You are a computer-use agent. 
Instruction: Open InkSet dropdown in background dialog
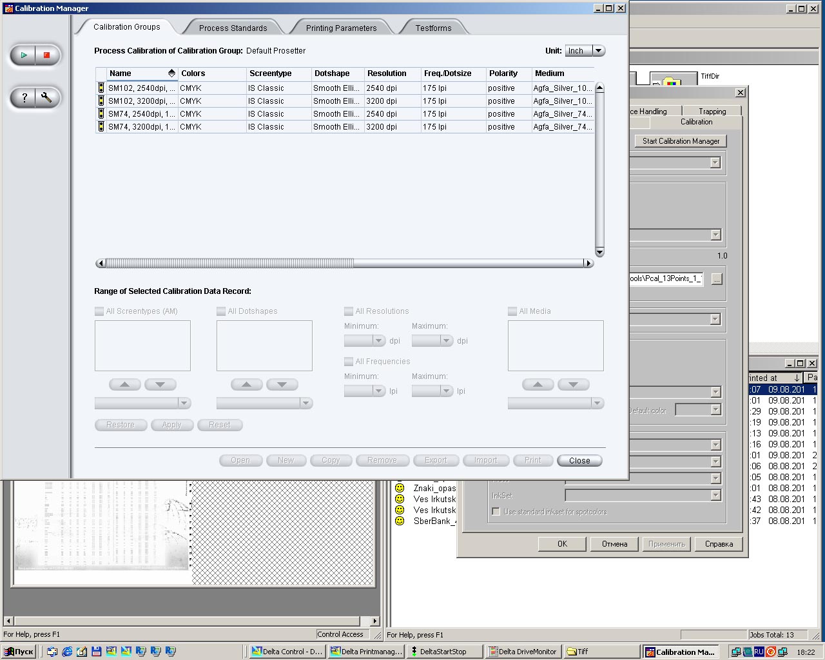pyautogui.click(x=643, y=496)
